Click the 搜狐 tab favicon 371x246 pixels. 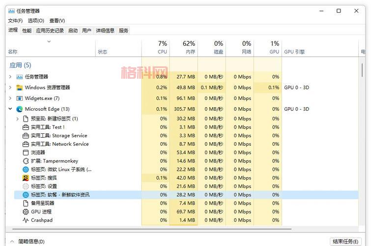click(x=26, y=178)
